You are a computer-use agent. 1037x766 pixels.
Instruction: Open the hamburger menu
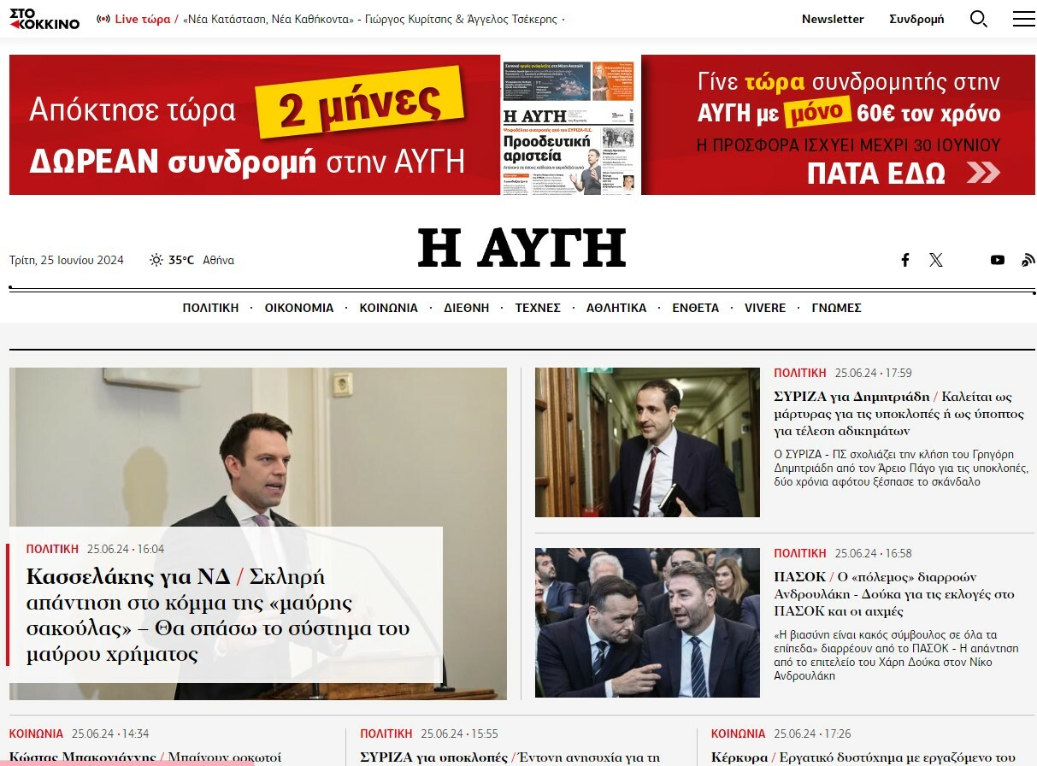(x=1023, y=19)
